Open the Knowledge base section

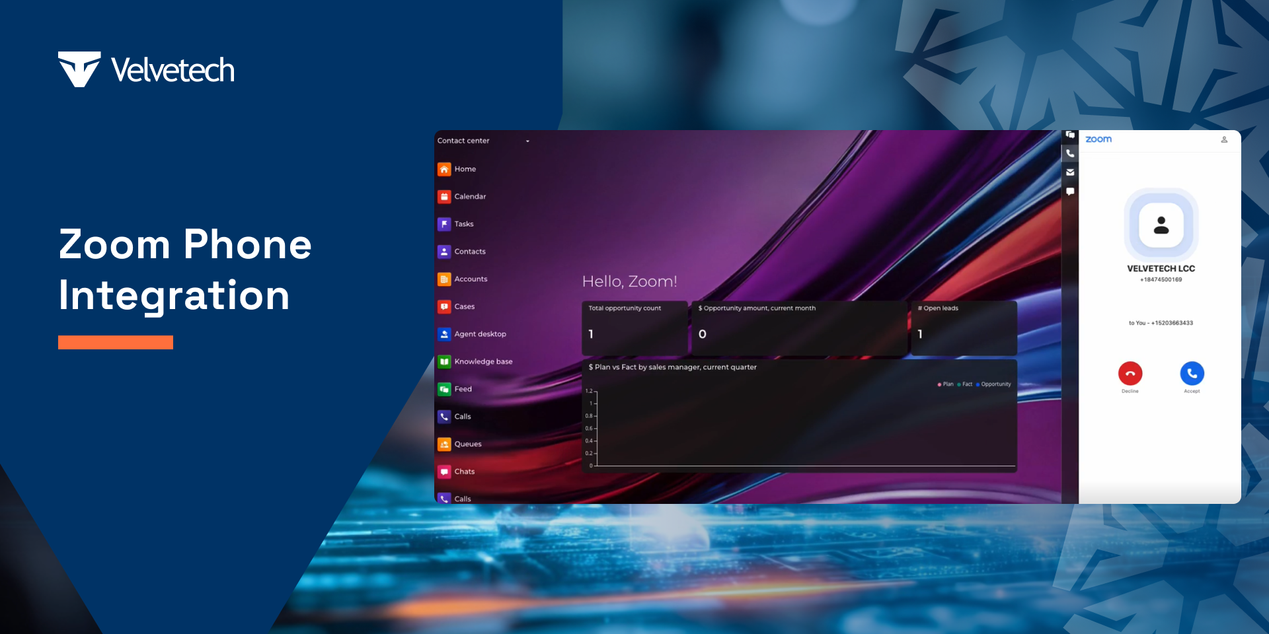[475, 362]
